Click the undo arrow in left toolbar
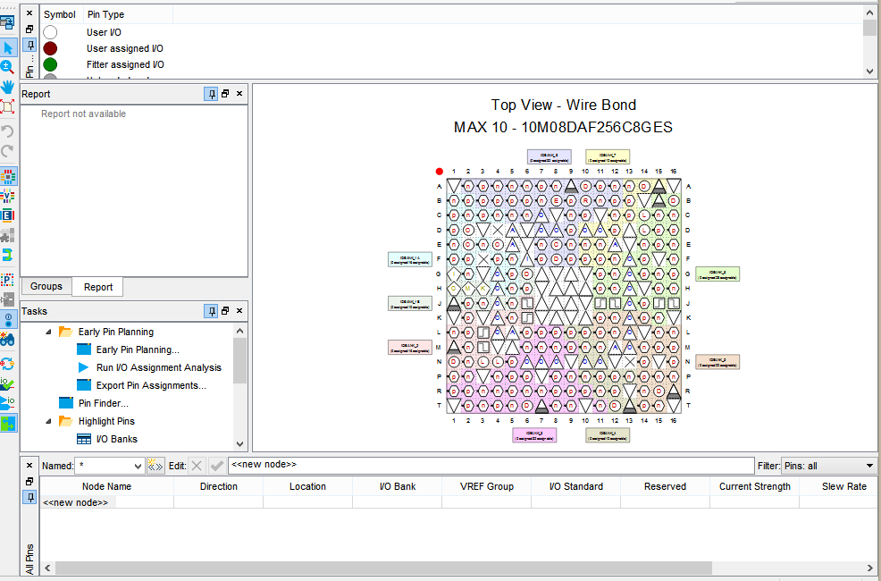The height and width of the screenshot is (581, 881). coord(8,131)
